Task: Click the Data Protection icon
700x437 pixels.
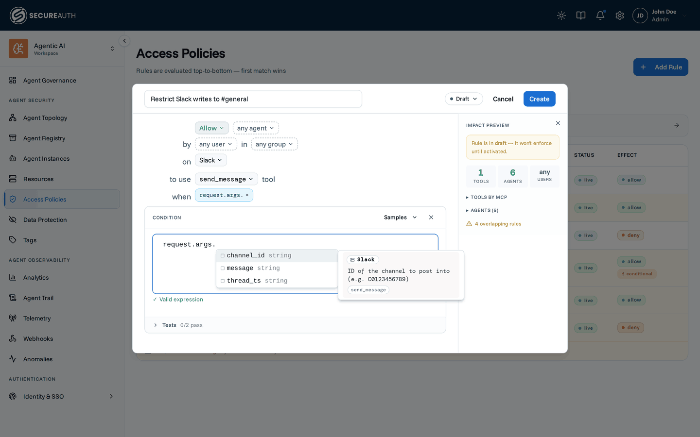Action: pos(13,219)
